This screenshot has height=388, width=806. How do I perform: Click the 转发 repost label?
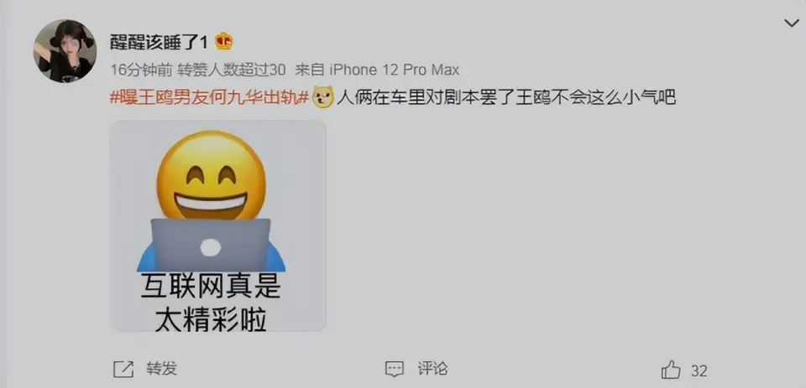tap(161, 369)
